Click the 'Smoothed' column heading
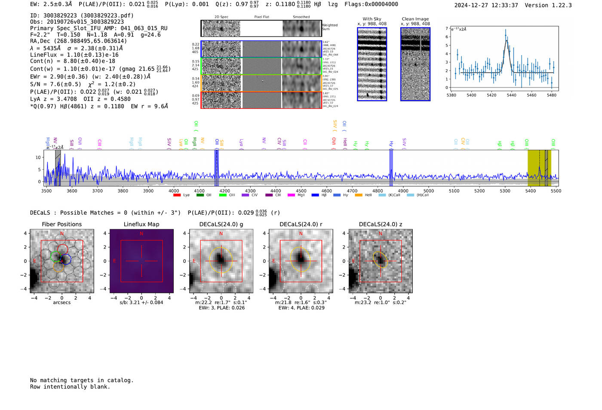602x410 pixels. tap(301, 17)
